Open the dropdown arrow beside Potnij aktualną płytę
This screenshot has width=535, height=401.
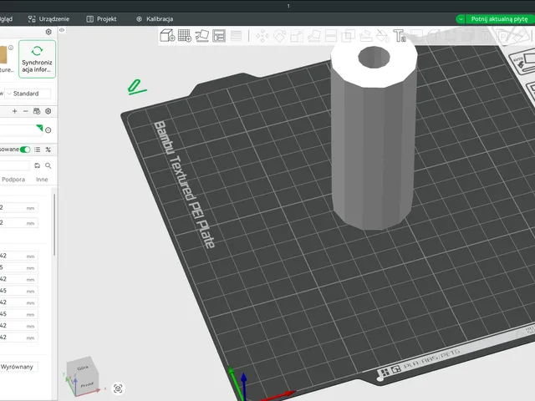point(461,19)
